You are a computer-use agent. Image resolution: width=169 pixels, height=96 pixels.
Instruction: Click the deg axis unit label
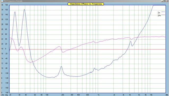coord(7,95)
